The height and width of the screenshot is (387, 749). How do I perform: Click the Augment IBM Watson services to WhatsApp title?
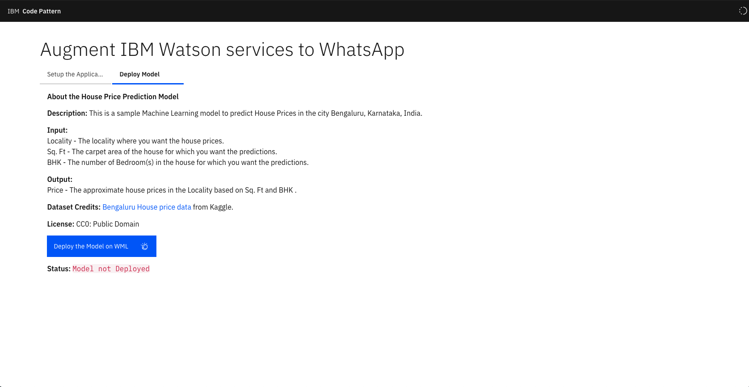pyautogui.click(x=222, y=50)
